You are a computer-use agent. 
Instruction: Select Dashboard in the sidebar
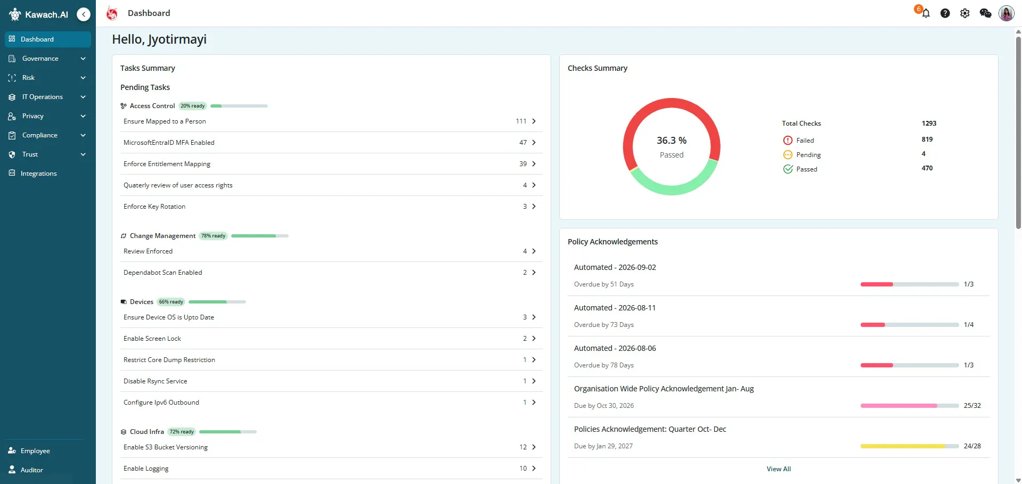click(48, 39)
